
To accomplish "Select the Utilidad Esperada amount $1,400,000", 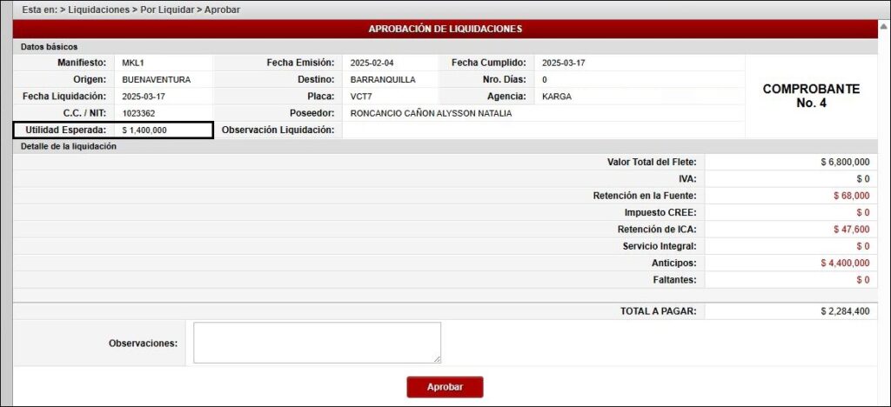I will tap(144, 130).
